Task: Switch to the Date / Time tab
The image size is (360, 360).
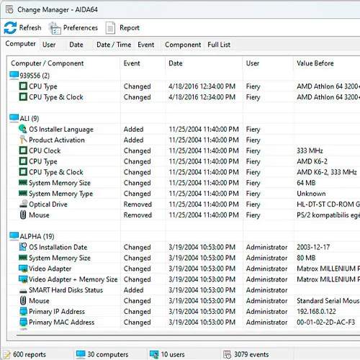Action: (114, 45)
